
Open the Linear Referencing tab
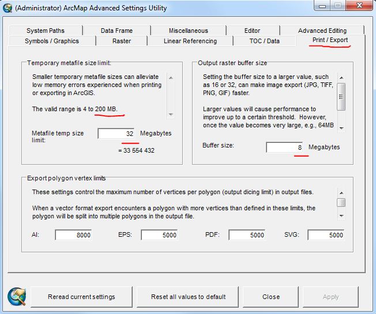coord(190,41)
